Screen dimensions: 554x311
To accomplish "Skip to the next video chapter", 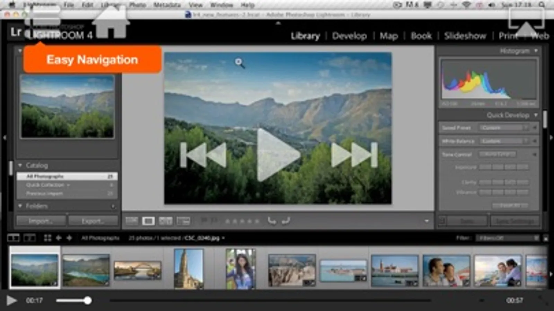I will click(354, 155).
